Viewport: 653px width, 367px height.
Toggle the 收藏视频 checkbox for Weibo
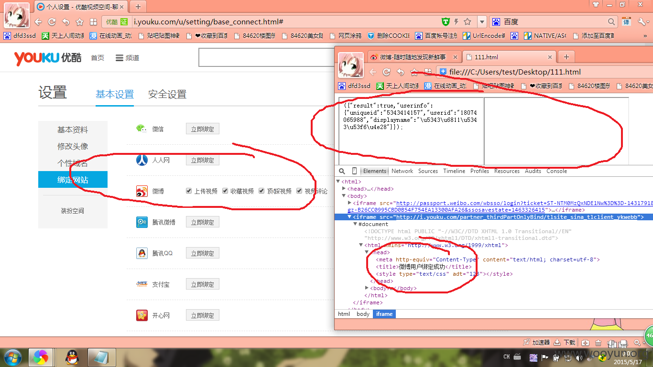(x=225, y=191)
